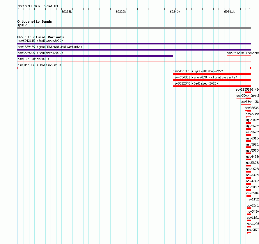The width and height of the screenshot is (259, 244).
Task: Select the gray 1p31.1 cytogenetic band bar
Action: [134, 28]
